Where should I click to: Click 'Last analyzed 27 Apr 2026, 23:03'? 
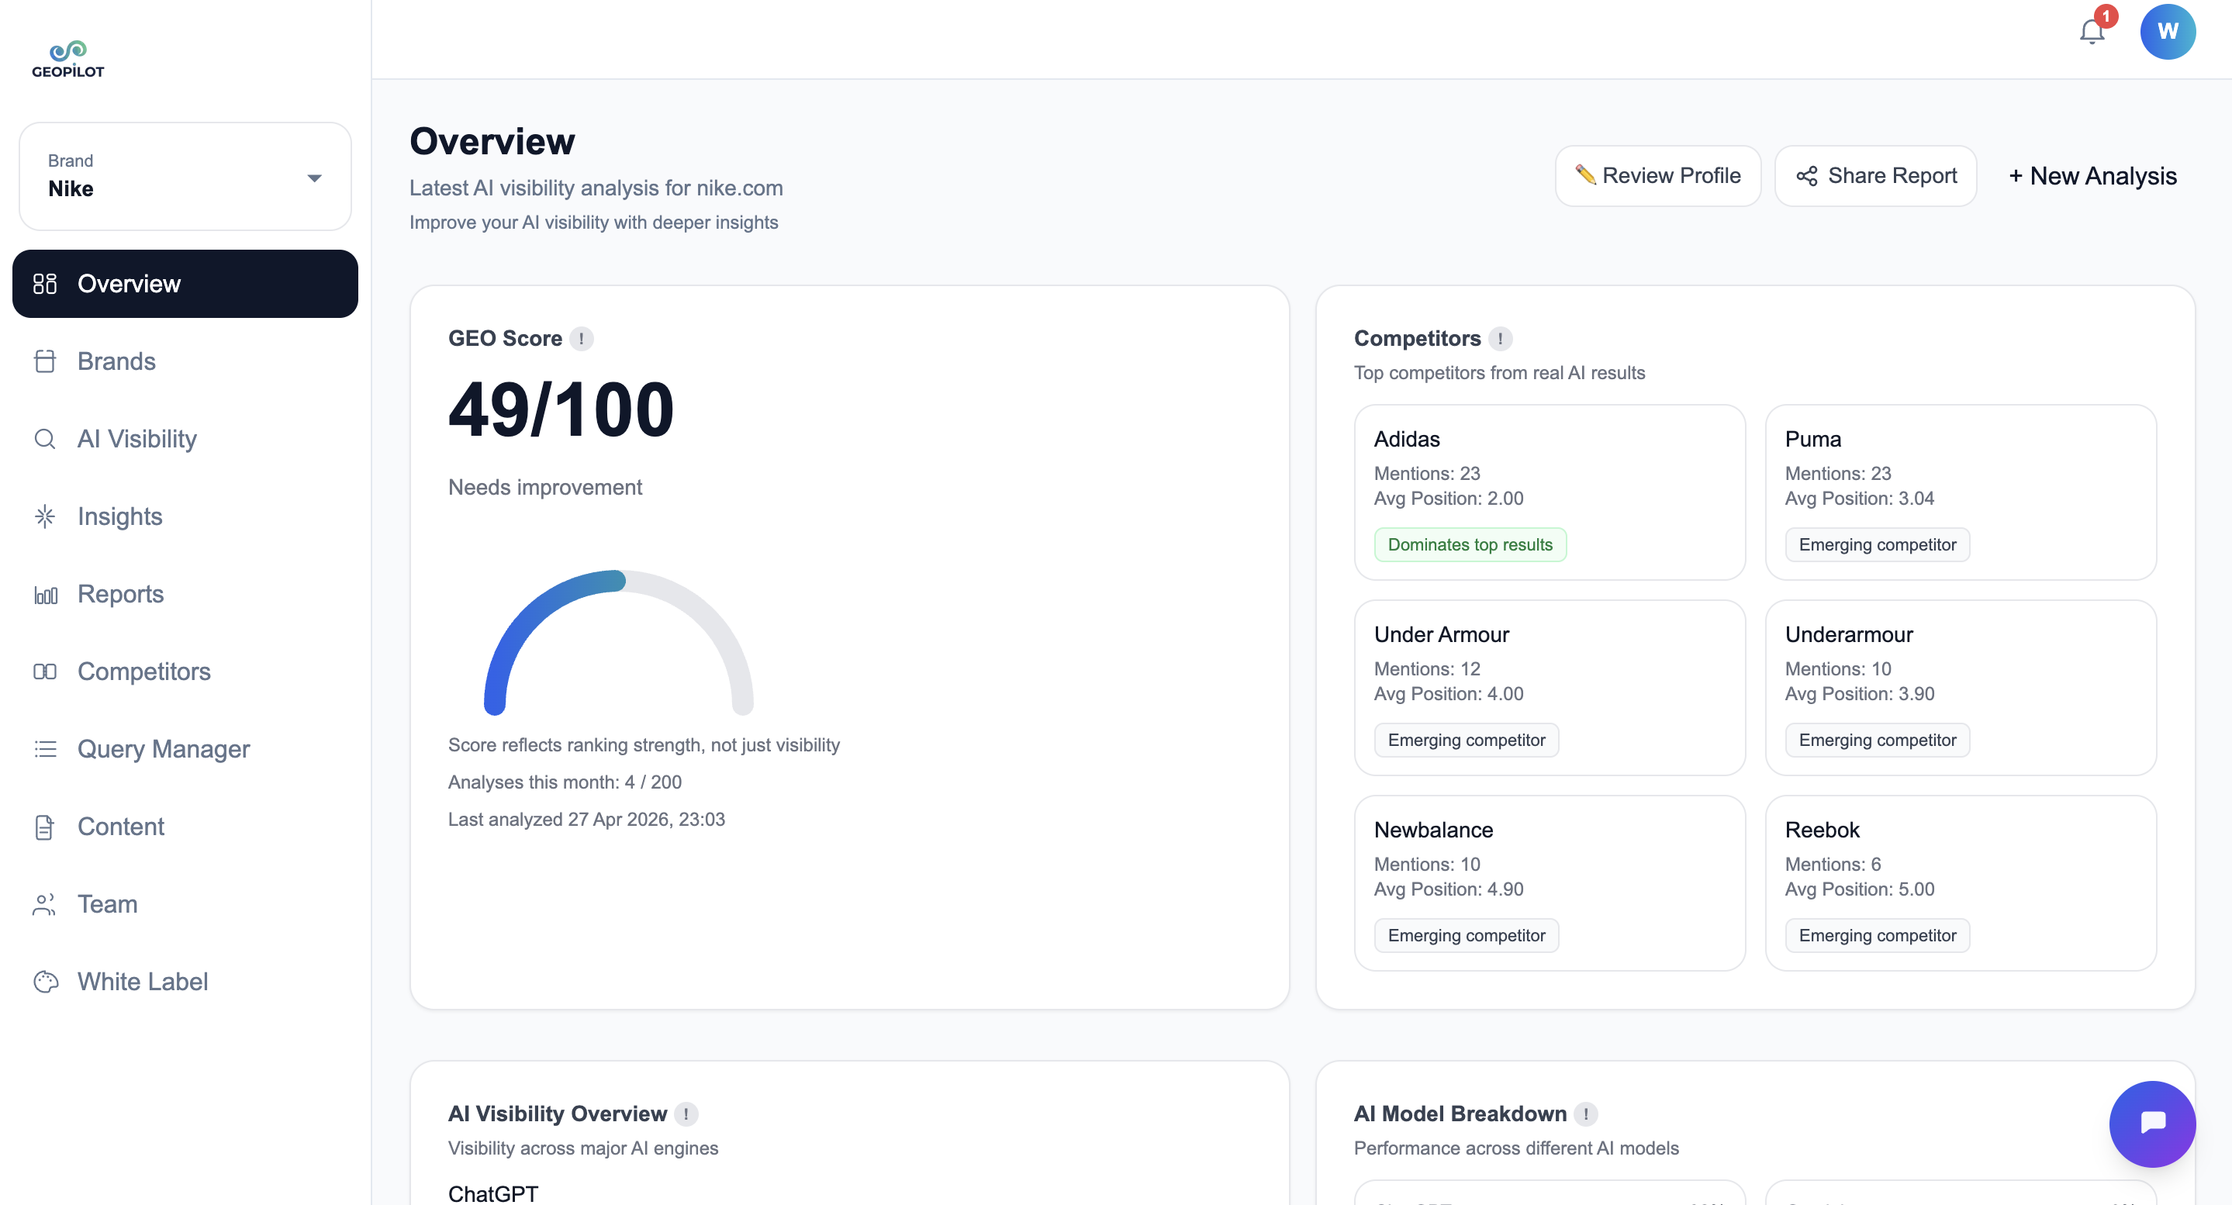click(x=586, y=820)
